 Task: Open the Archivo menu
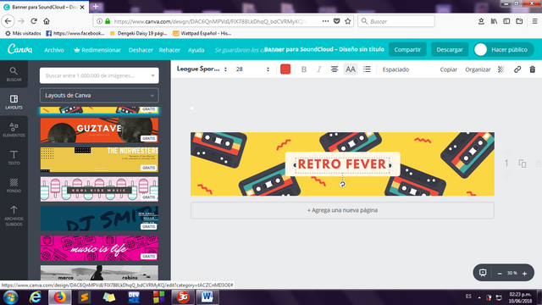pos(54,50)
